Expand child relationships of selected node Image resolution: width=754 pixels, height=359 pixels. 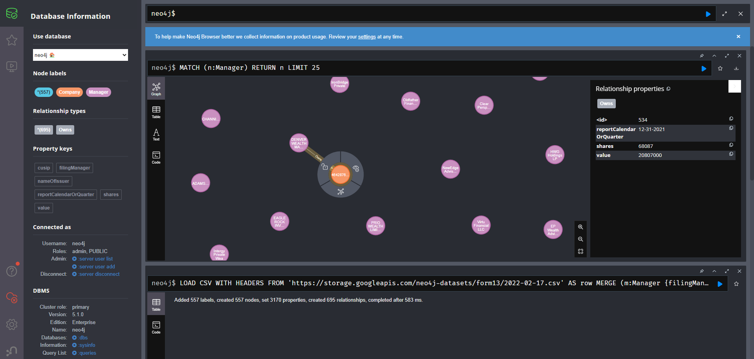point(340,191)
